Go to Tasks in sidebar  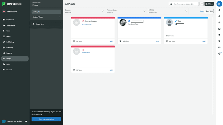click(x=8, y=31)
